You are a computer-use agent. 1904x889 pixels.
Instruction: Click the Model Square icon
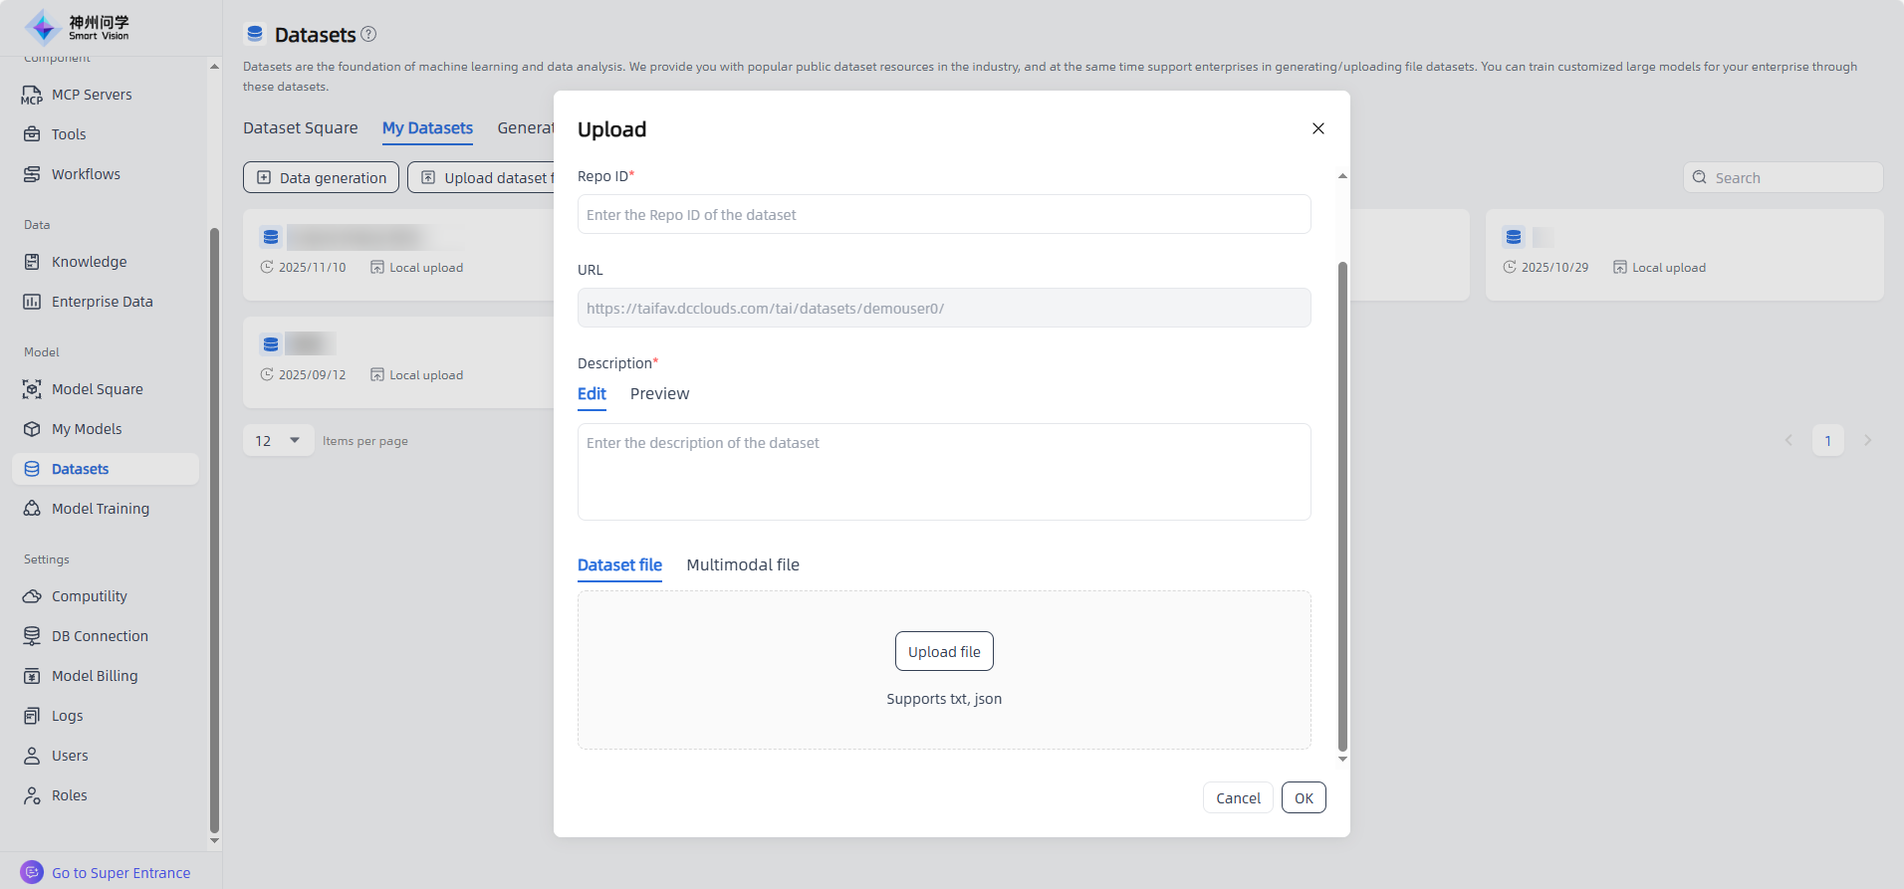coord(32,389)
